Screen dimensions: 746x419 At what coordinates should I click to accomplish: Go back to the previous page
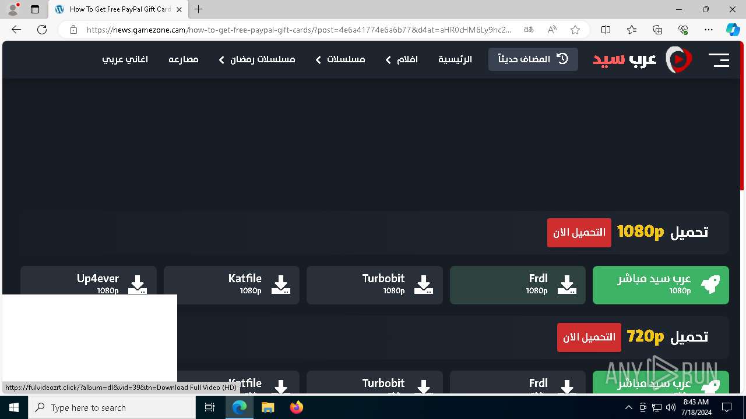(16, 30)
